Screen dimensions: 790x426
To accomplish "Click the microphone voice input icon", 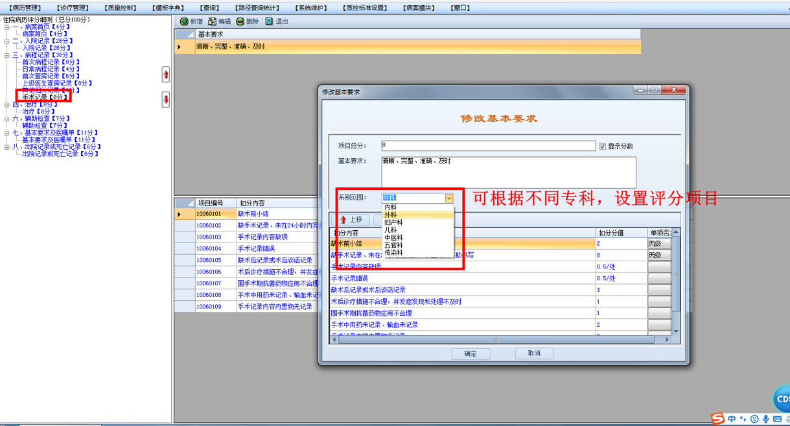I will 765,420.
